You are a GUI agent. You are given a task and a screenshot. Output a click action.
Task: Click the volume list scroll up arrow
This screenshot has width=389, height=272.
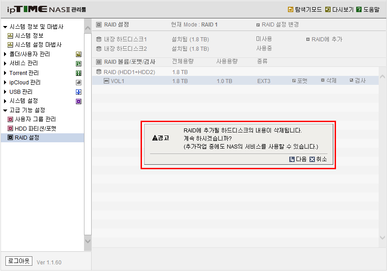[x=383, y=77]
